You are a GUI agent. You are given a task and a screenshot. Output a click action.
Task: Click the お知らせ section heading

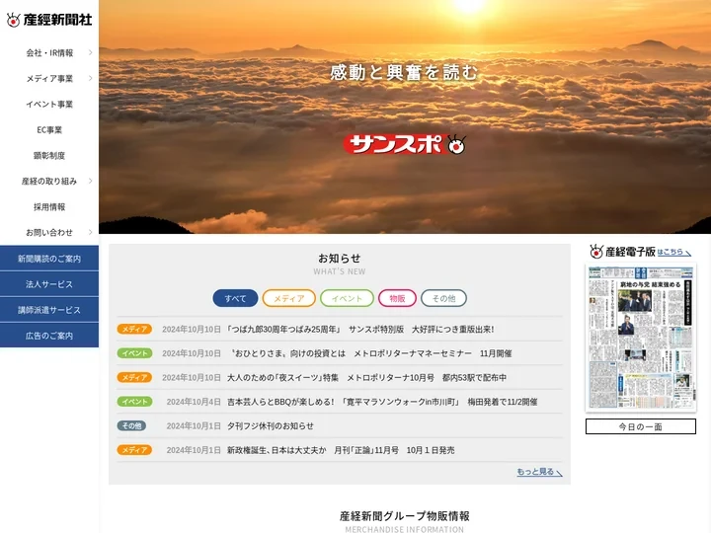point(339,259)
